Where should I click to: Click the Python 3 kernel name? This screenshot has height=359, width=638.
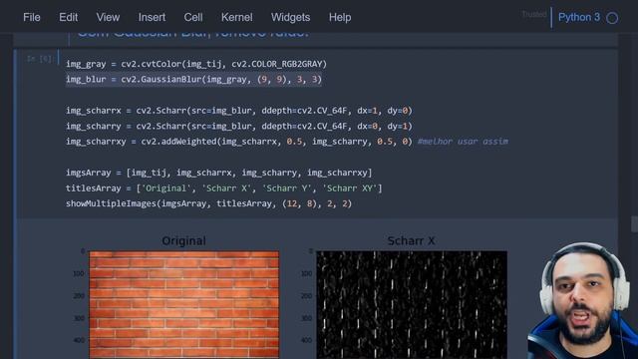tap(578, 18)
